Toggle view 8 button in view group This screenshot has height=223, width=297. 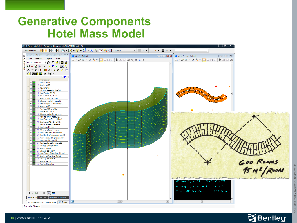pos(57,51)
